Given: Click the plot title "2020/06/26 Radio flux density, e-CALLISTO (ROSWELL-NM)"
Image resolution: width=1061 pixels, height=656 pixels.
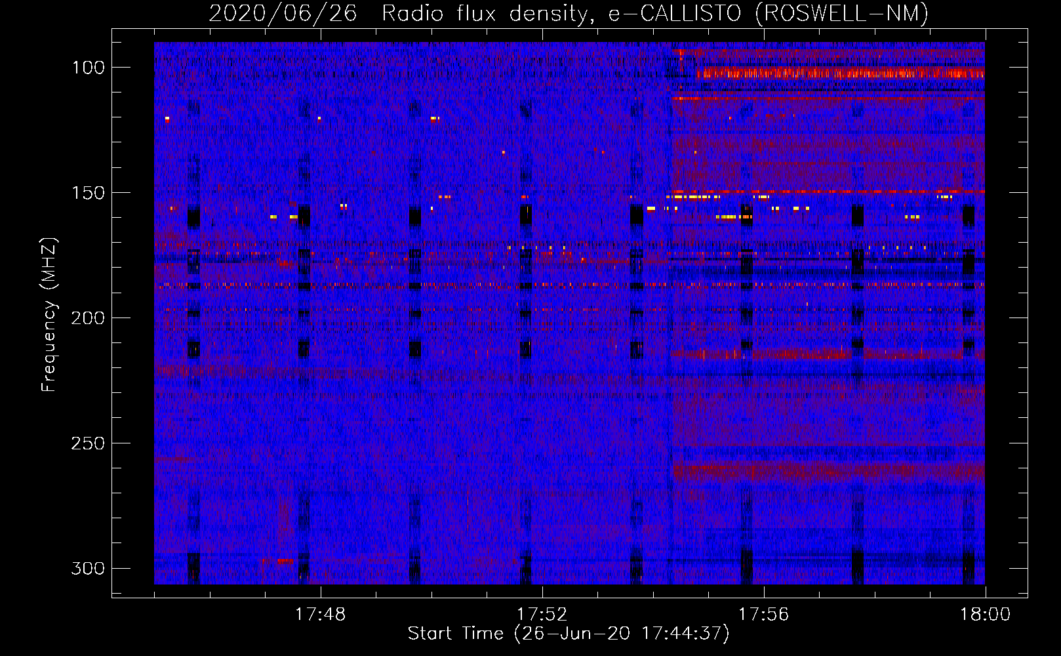Looking at the screenshot, I should click(x=569, y=13).
